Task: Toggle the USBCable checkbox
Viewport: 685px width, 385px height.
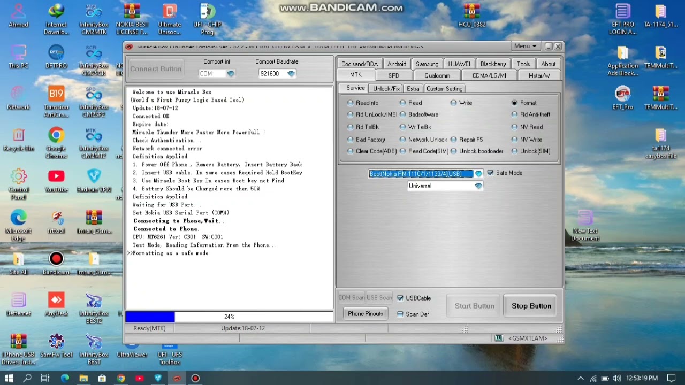Action: click(x=414, y=298)
